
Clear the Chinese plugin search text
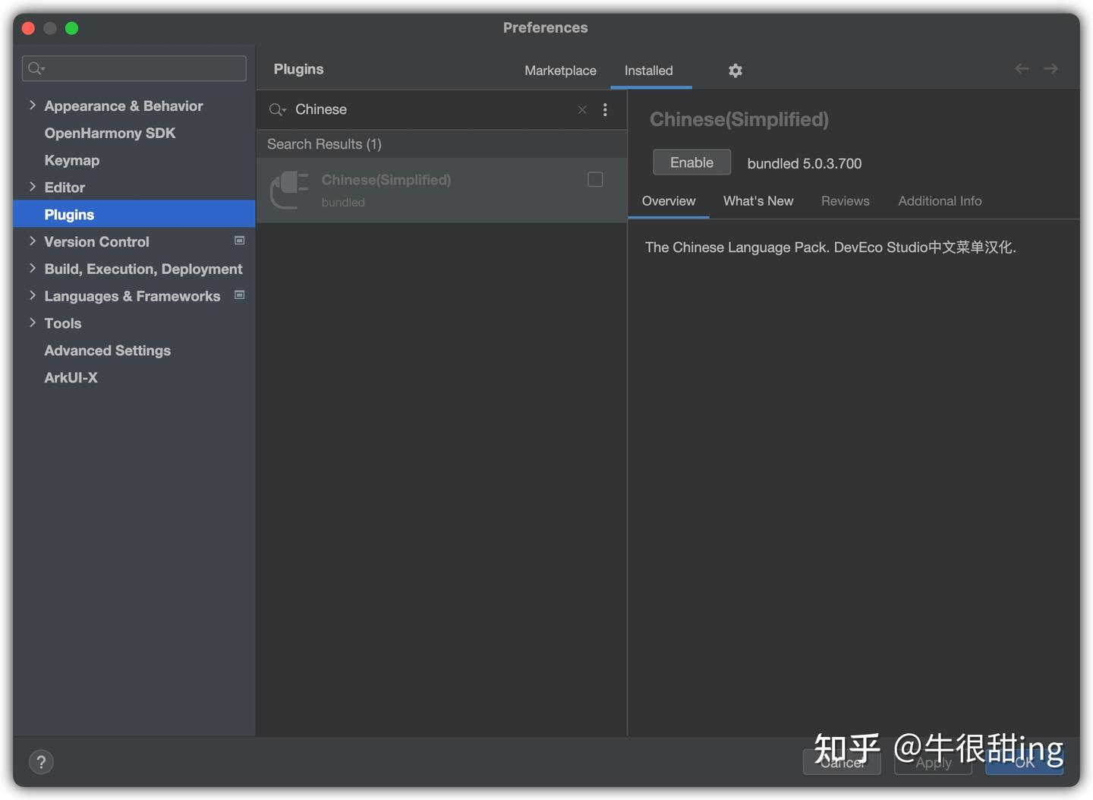582,110
